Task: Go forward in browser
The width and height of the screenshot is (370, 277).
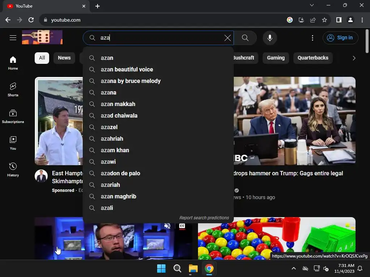Action: (20, 20)
